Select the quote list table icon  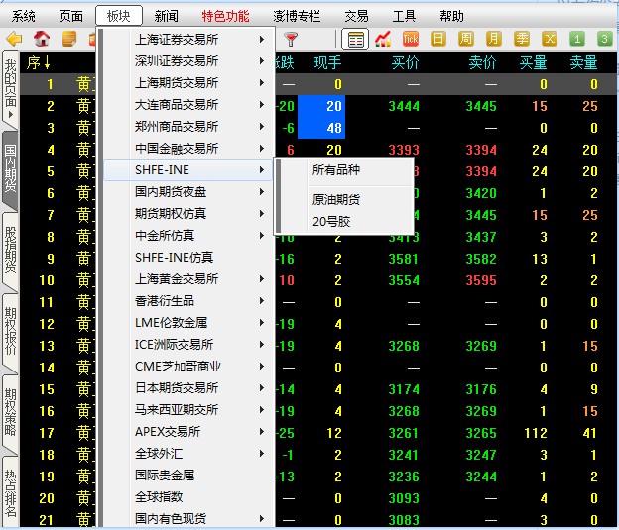(354, 39)
